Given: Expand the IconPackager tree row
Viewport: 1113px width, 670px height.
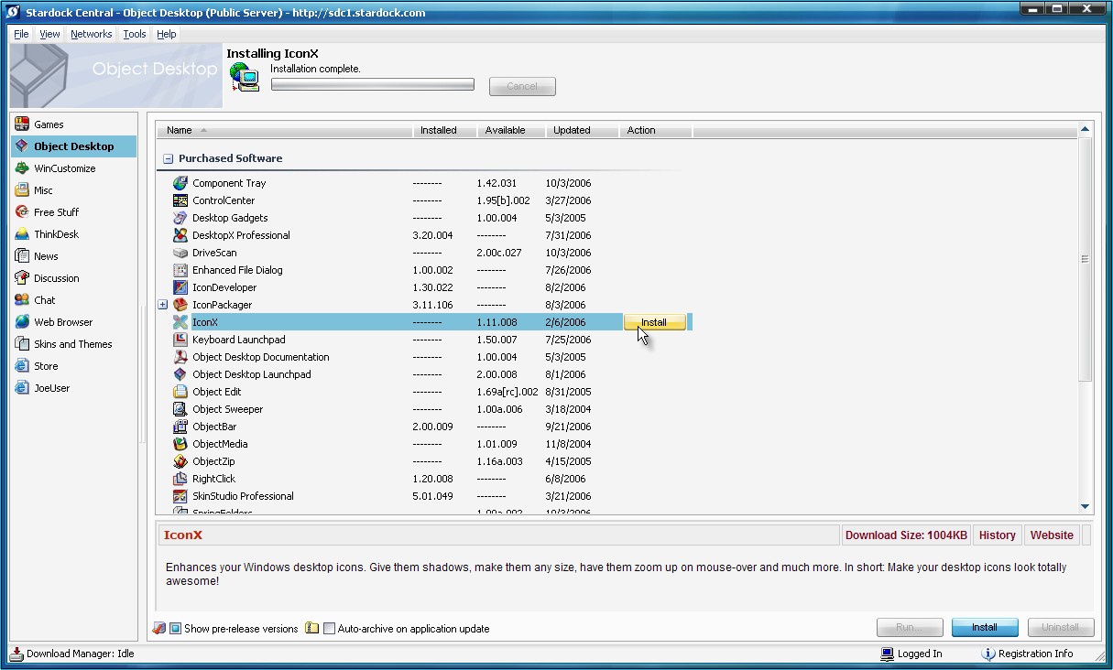Looking at the screenshot, I should point(162,305).
